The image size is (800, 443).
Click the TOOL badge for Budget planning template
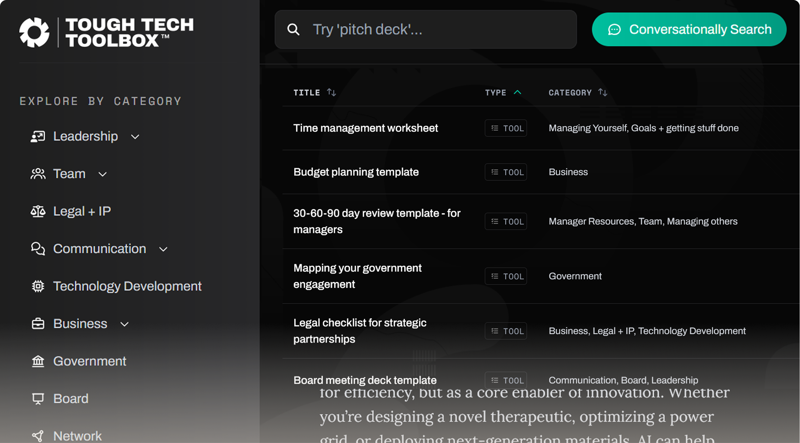tap(506, 172)
